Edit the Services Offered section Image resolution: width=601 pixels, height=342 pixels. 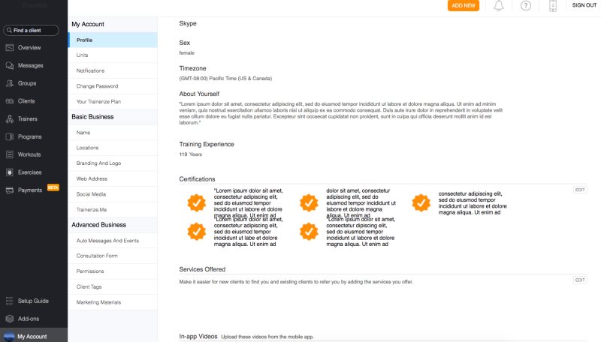[x=580, y=280]
